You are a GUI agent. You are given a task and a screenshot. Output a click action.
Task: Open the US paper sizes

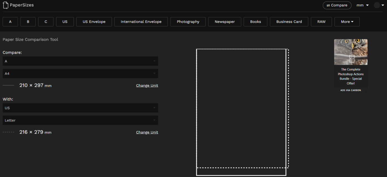coord(65,22)
